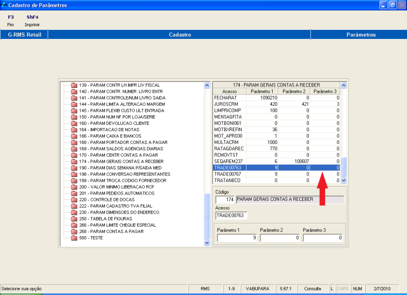Select the MOT_APR030 table row
Viewport: 407px width, 295px height.
click(276, 136)
